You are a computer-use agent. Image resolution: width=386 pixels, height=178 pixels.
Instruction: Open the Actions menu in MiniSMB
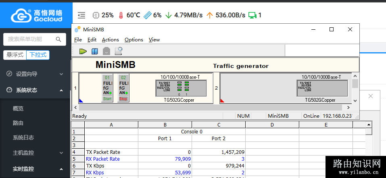[x=110, y=40]
